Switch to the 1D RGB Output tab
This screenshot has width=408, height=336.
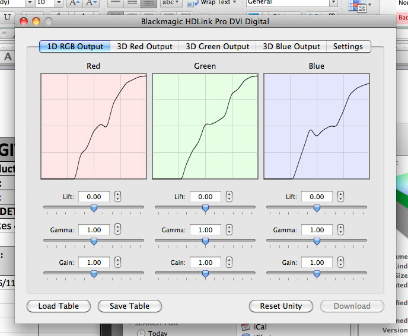75,47
